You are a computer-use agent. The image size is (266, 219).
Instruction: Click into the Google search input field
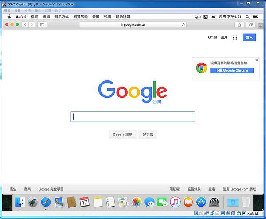tap(133, 117)
